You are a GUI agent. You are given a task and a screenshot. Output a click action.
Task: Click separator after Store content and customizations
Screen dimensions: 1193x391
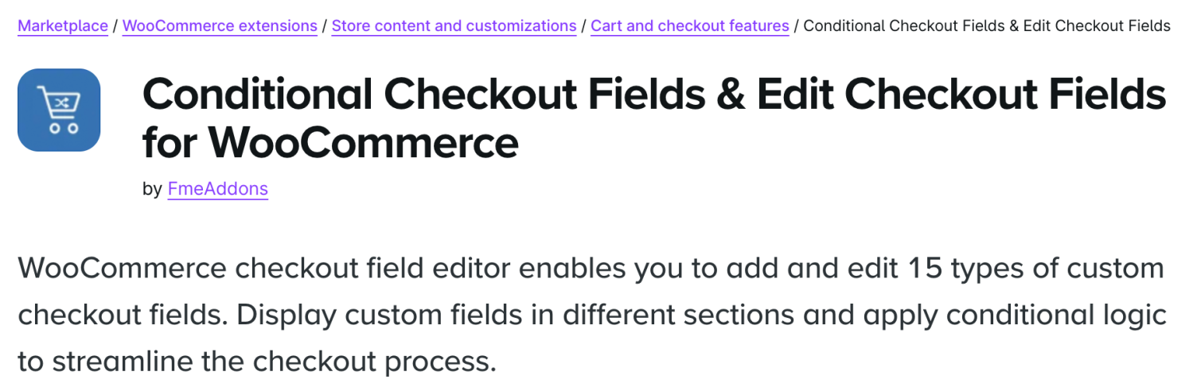click(583, 25)
